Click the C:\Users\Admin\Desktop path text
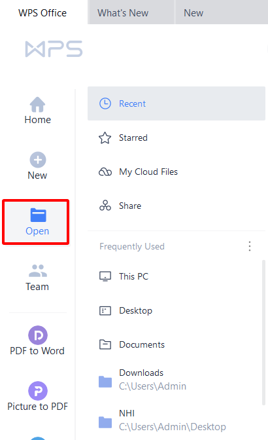Image resolution: width=268 pixels, height=440 pixels. coord(173,427)
